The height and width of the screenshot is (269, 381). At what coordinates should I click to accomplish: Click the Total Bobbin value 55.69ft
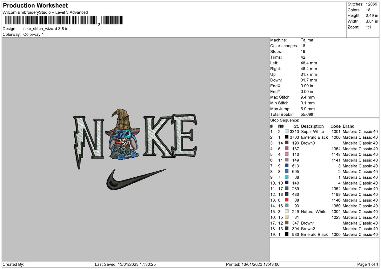tap(309, 114)
